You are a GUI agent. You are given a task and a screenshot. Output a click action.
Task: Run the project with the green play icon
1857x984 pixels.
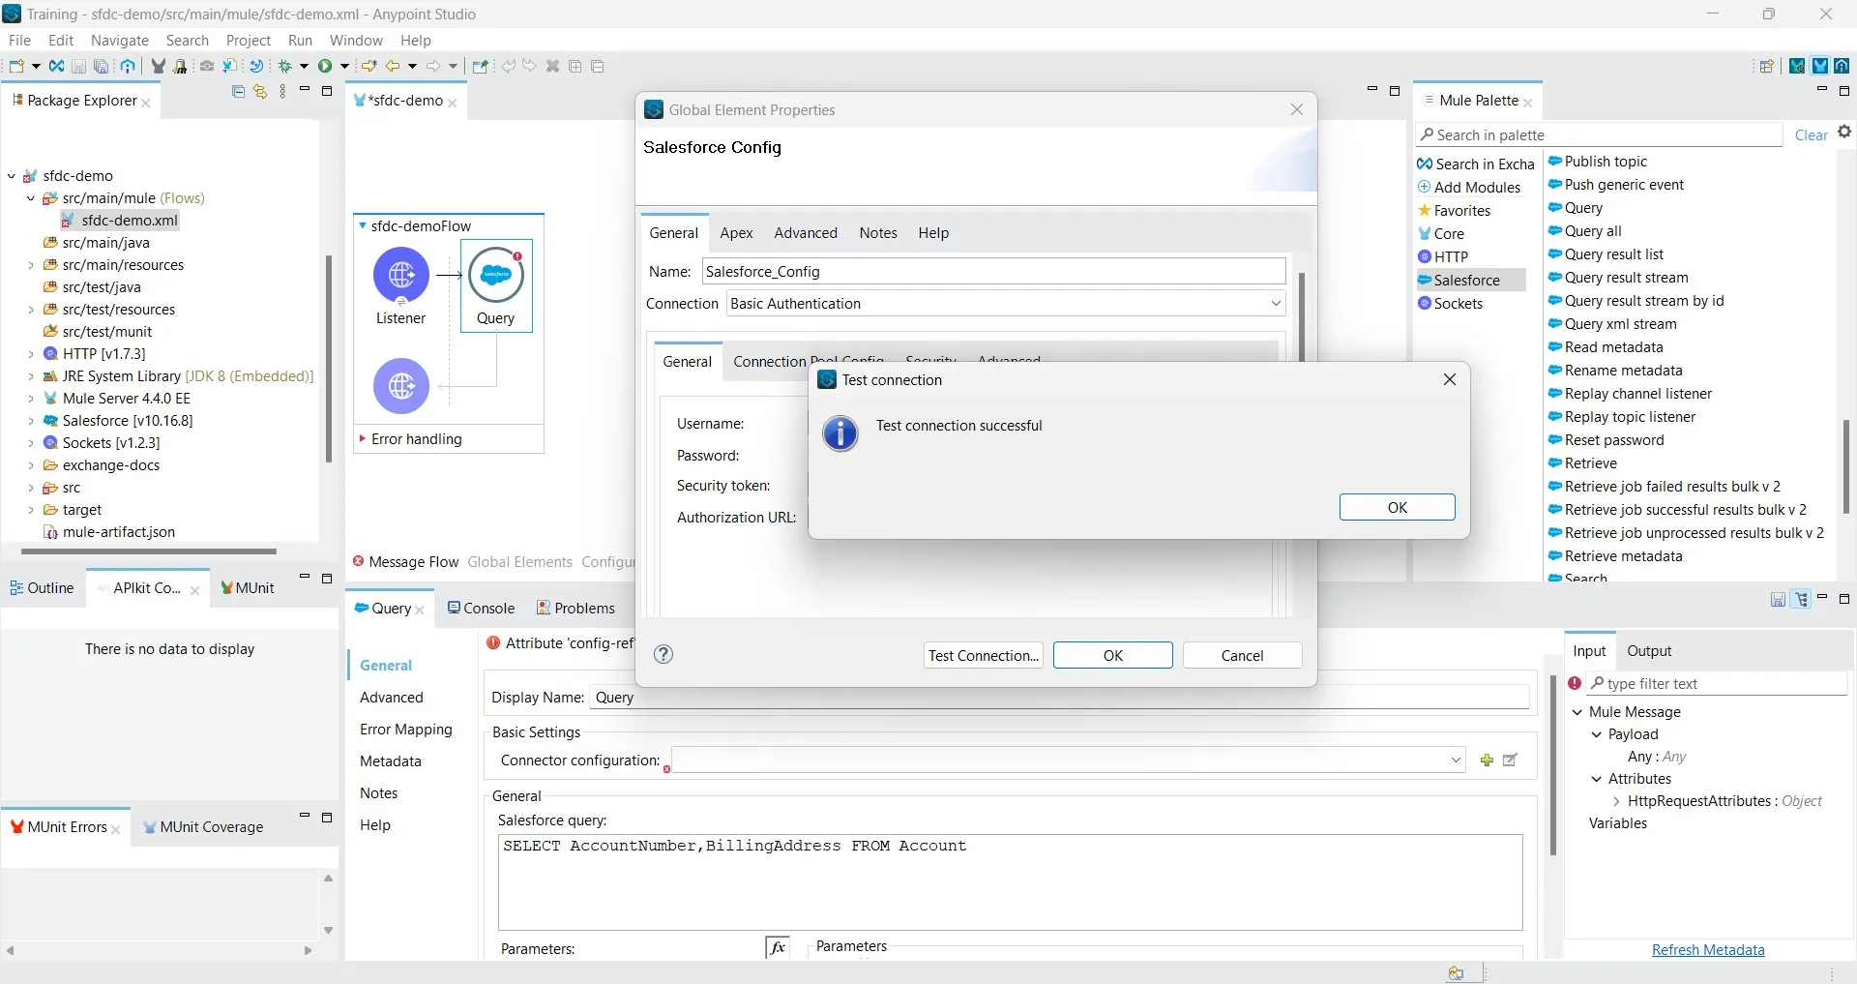[x=325, y=66]
